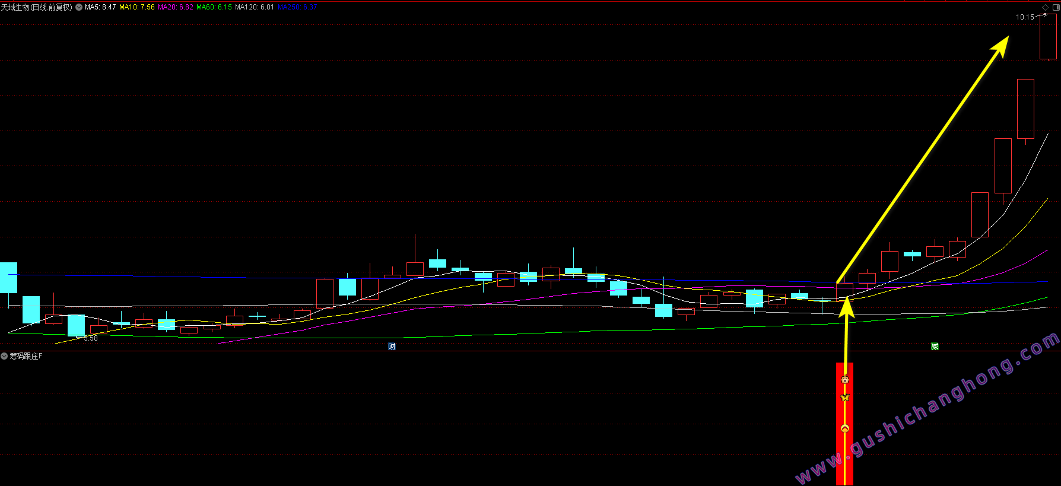Image resolution: width=1061 pixels, height=486 pixels.
Task: Click the green 减 marker below the chart
Action: point(935,347)
